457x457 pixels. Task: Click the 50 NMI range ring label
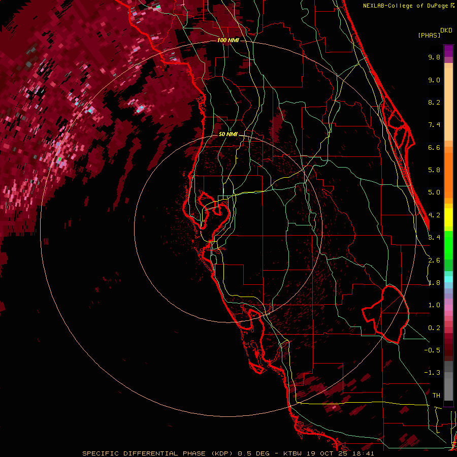[228, 134]
